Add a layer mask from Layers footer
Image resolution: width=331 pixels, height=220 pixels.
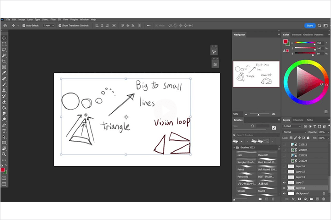tap(299, 199)
